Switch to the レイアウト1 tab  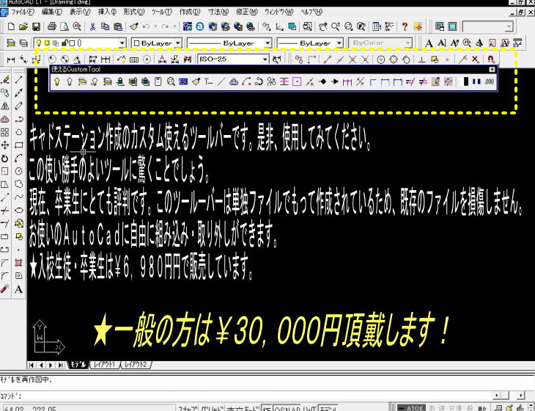tap(104, 365)
